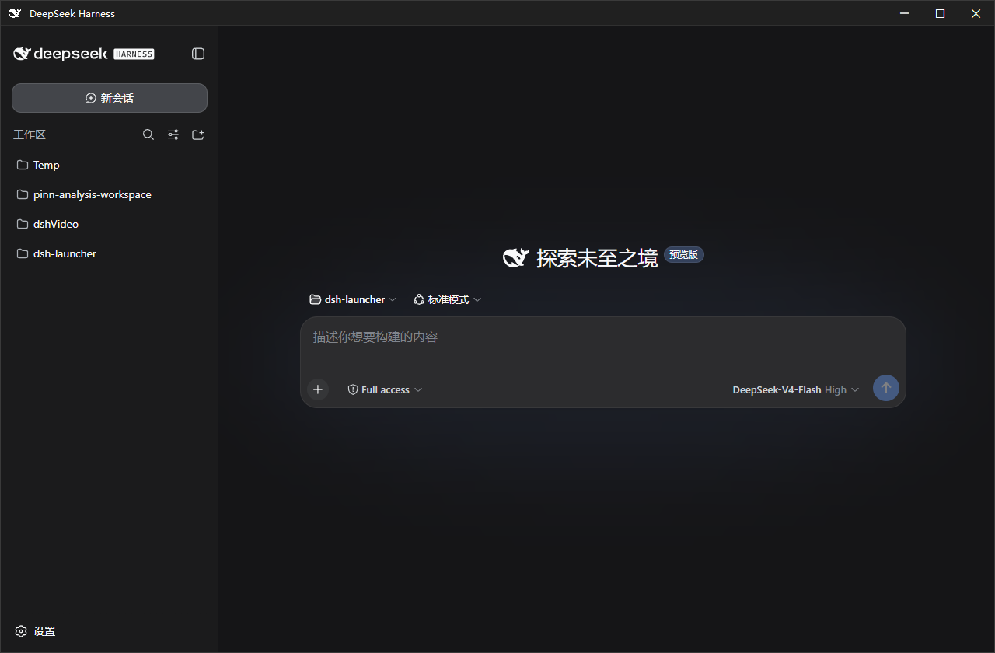
Task: Collapse the sidebar with the panel toggle icon
Action: click(x=198, y=54)
